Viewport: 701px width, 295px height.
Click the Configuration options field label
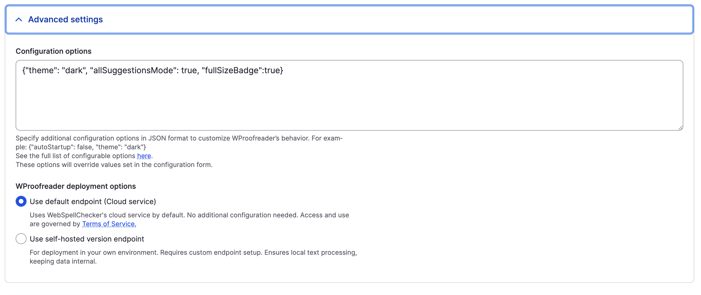pyautogui.click(x=53, y=51)
